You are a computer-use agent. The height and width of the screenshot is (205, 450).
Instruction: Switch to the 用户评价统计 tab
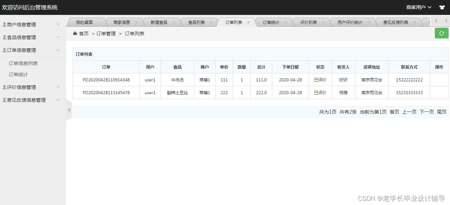click(x=350, y=21)
